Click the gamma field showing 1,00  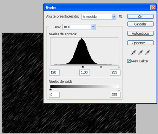[85, 72]
